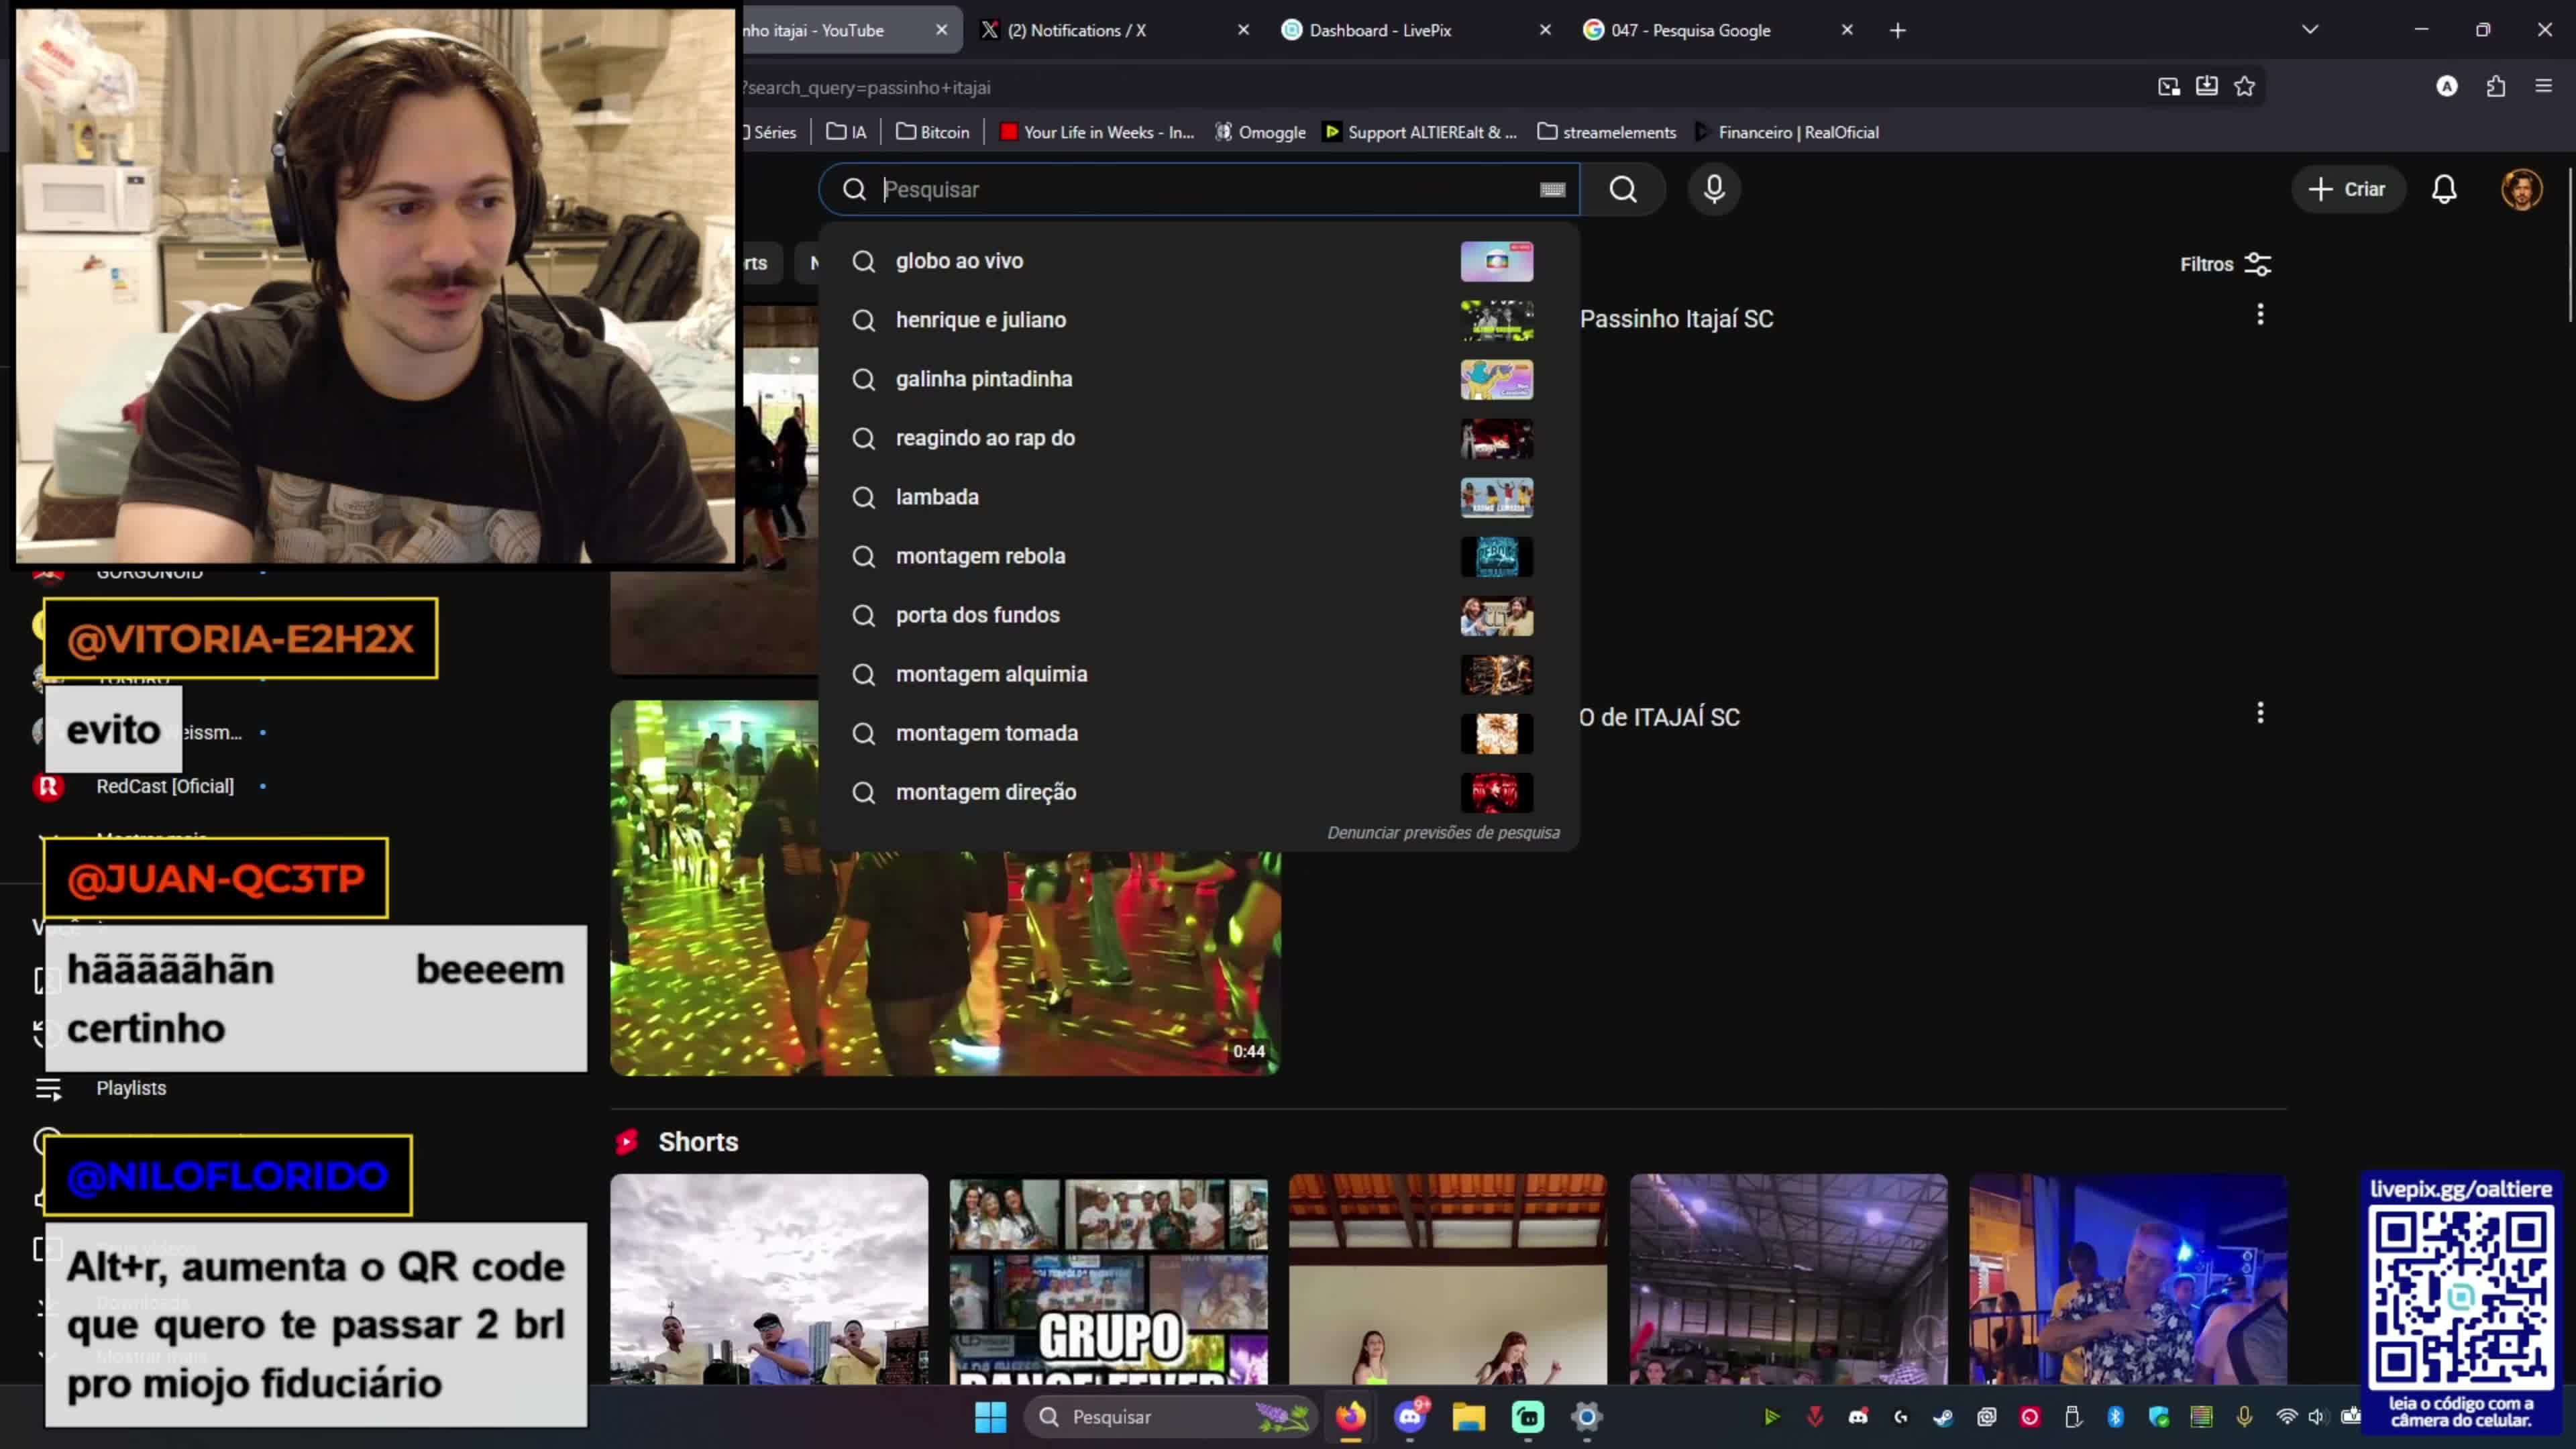Click the install-app icon in address bar
Screen dimensions: 2576x1449
pyautogui.click(x=2207, y=87)
